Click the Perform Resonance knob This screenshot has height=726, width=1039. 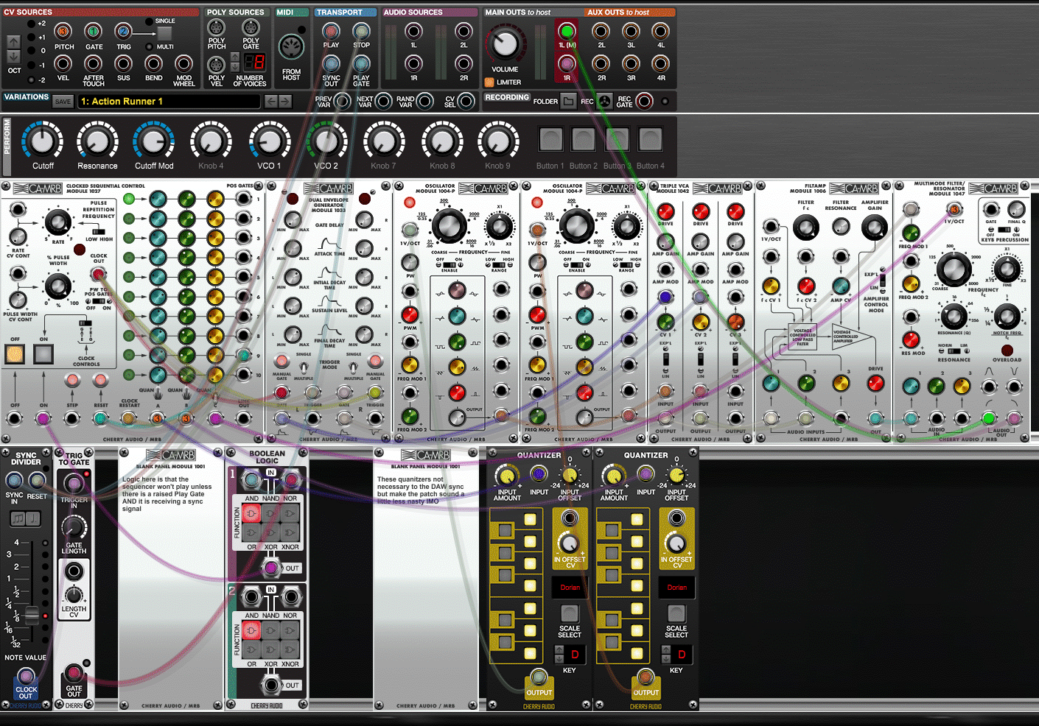[x=97, y=141]
